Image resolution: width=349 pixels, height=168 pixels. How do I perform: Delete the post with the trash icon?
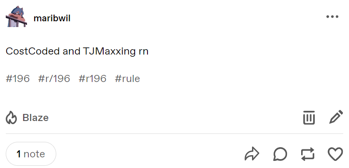pos(309,117)
